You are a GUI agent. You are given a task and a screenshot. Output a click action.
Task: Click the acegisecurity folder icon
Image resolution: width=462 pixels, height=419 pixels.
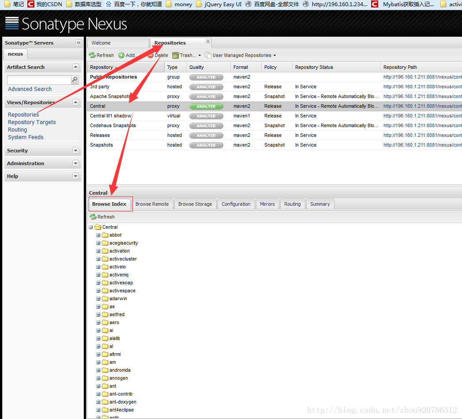105,243
